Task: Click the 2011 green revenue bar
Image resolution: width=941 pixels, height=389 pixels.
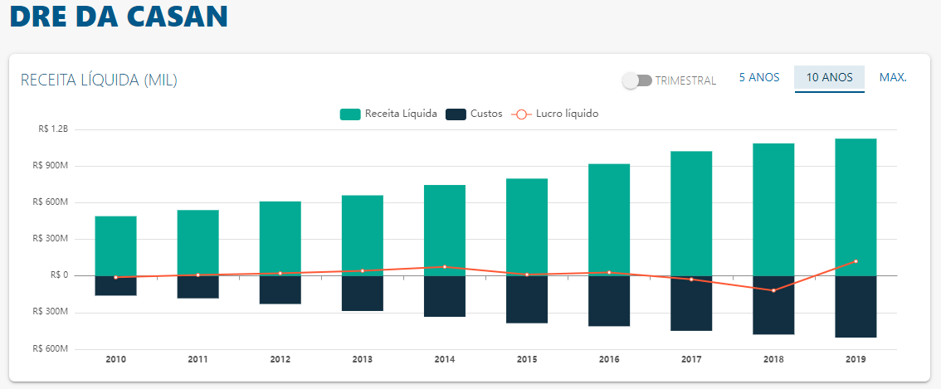Action: pos(198,243)
